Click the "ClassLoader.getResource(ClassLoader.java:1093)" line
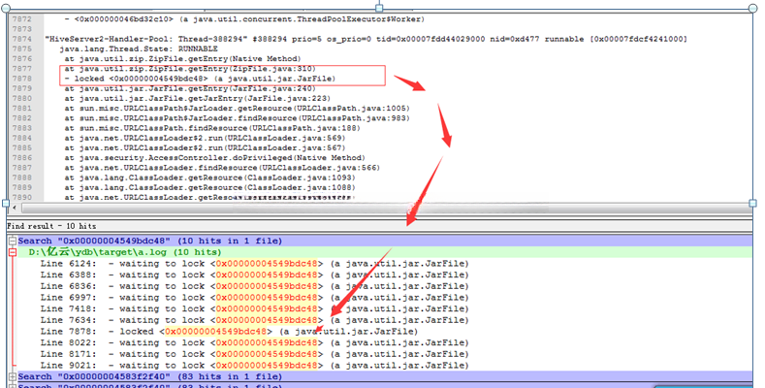The width and height of the screenshot is (765, 388). pyautogui.click(x=209, y=178)
